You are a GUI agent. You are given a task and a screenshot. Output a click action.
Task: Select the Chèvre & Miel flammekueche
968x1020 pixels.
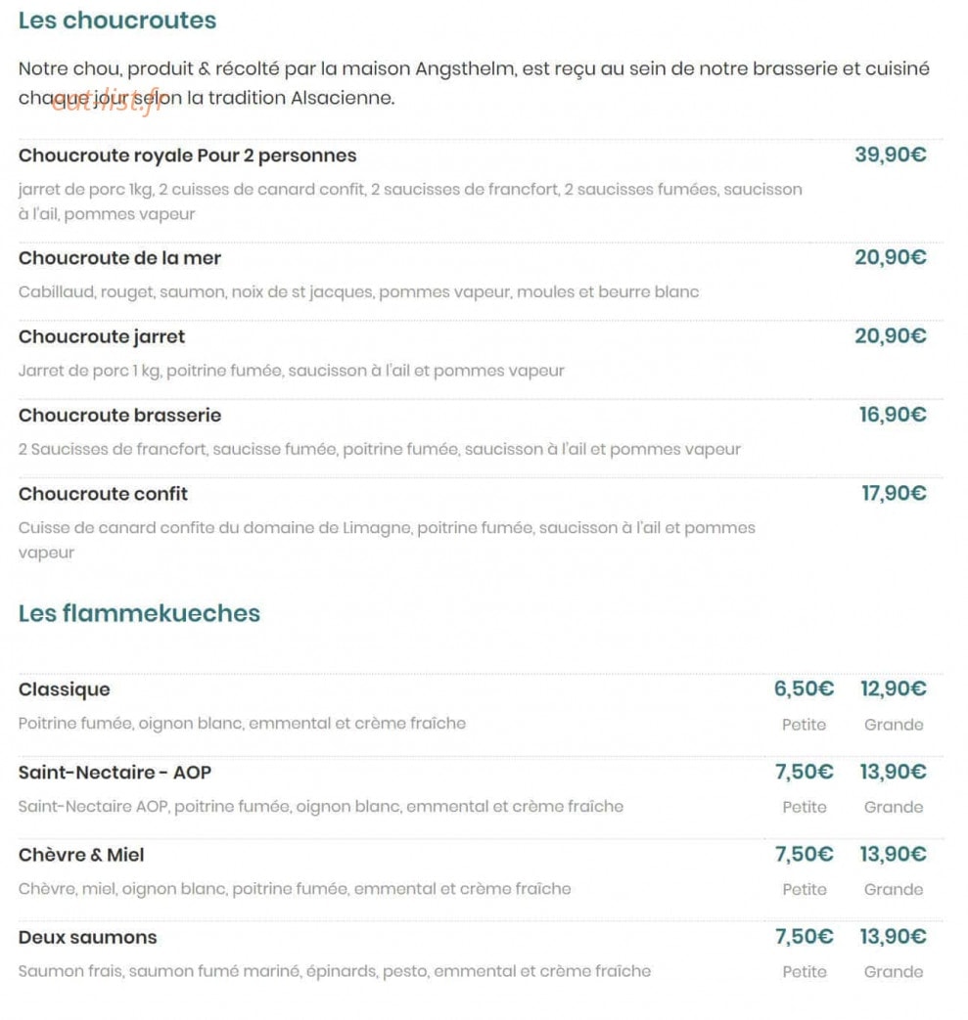81,855
